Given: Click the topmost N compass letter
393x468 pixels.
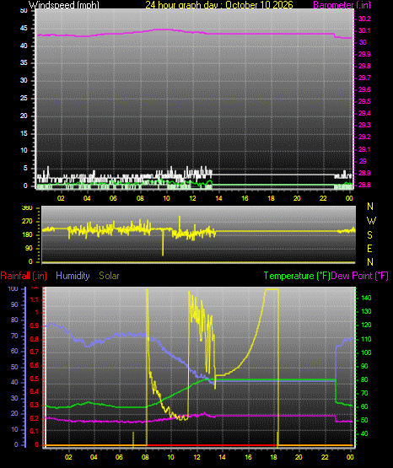Looking at the screenshot, I should coord(370,207).
